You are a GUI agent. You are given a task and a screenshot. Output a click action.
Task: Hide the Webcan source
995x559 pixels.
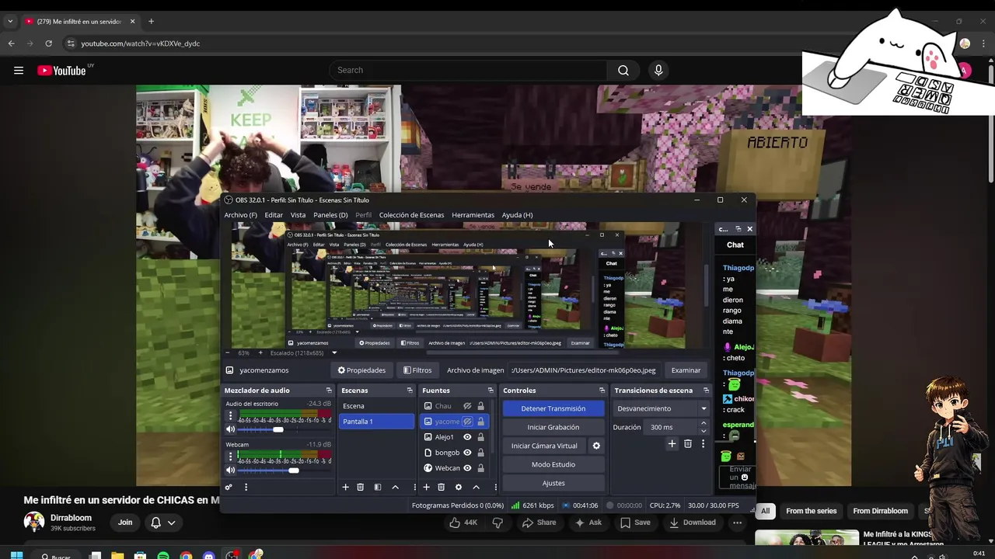[x=467, y=468]
